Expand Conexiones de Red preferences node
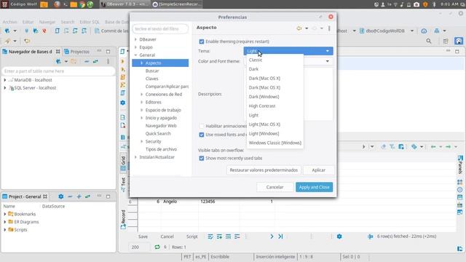Viewport: 466px width, 262px height. (142, 94)
